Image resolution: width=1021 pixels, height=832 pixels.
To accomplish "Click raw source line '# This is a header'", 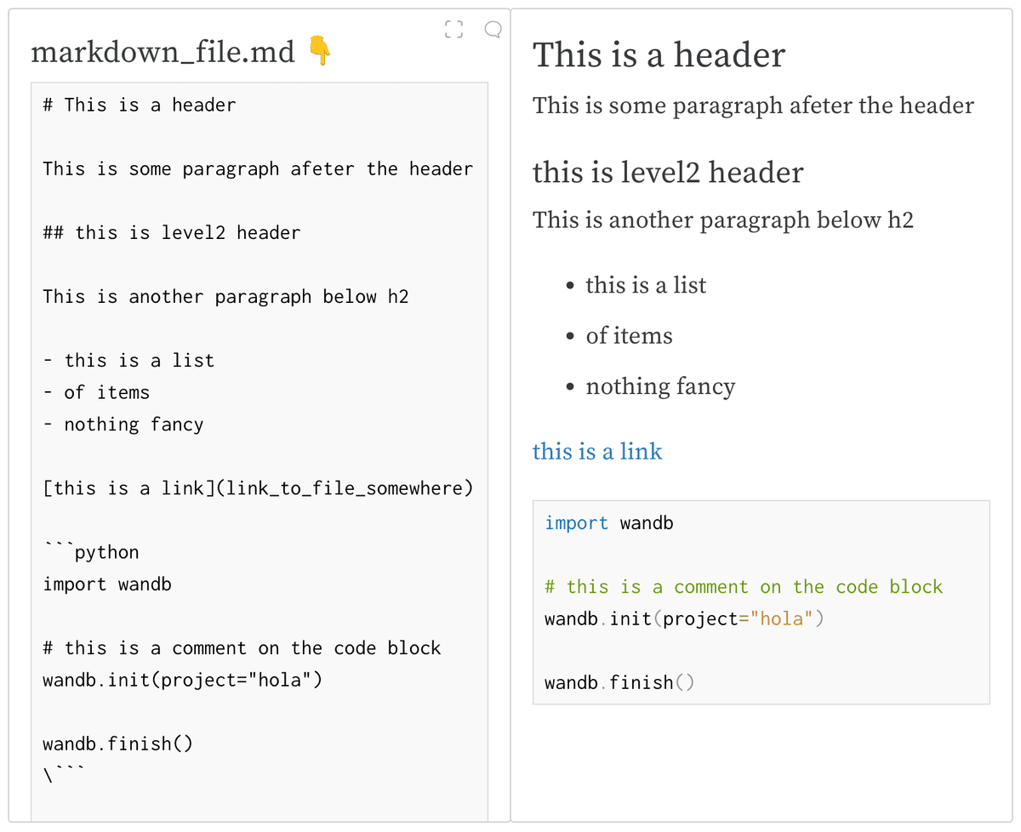I will [x=140, y=105].
